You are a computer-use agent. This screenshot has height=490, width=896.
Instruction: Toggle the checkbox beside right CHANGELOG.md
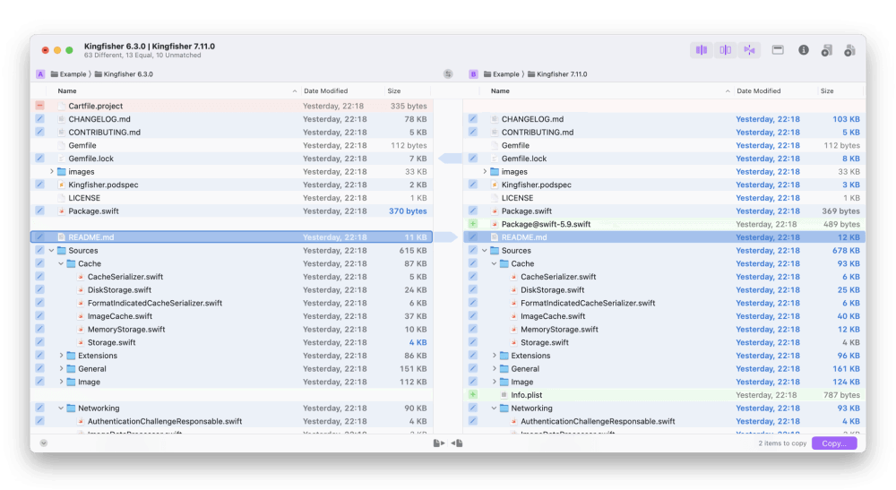point(472,119)
